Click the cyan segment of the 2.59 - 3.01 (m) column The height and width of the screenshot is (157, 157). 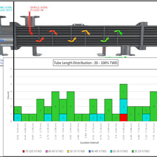[63, 118]
